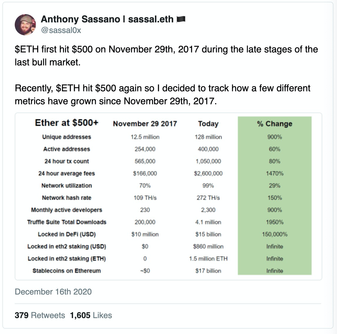This screenshot has width=337, height=334.
Task: View the 379 Retweets list
Action: pos(40,315)
